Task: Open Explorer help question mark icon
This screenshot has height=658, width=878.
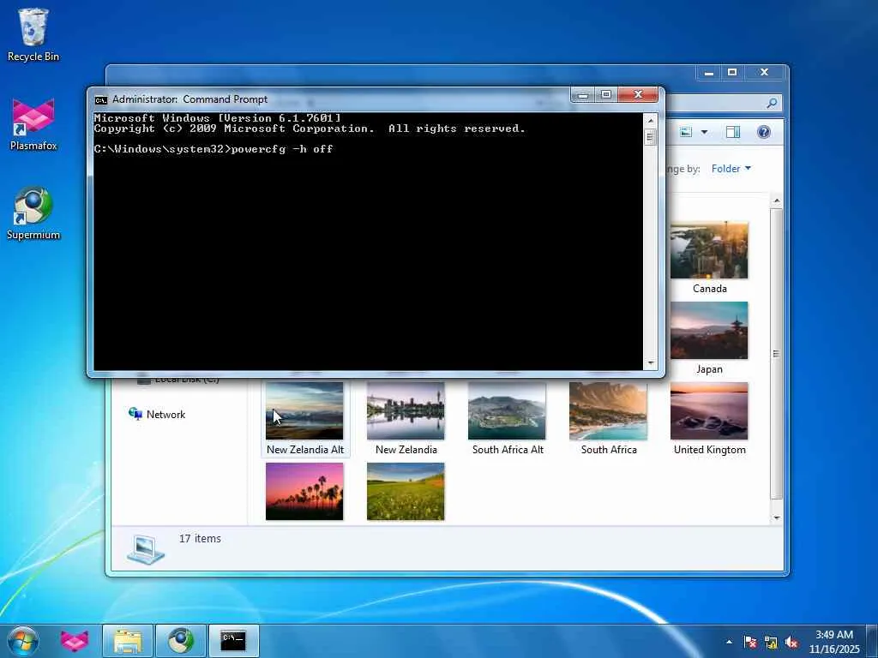Action: (764, 132)
